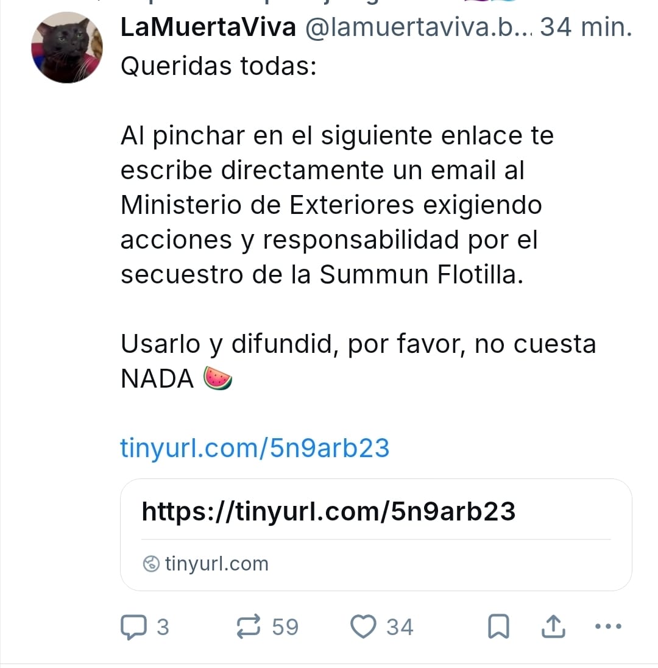Open the https://tinyurl.com/5n9arb23 preview card title
The height and width of the screenshot is (668, 658).
click(x=328, y=511)
